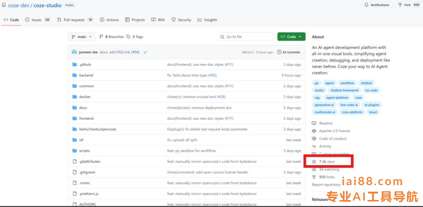The width and height of the screenshot is (423, 207).
Task: Open the Report repository link
Action: pos(326,184)
